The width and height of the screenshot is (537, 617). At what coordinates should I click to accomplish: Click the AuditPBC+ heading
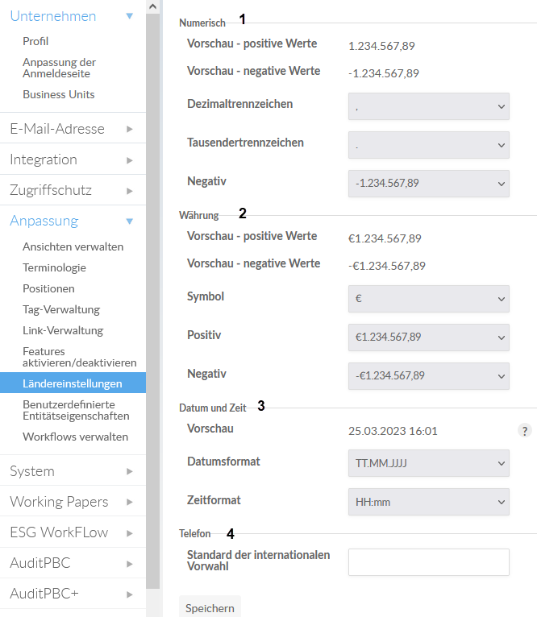click(44, 594)
